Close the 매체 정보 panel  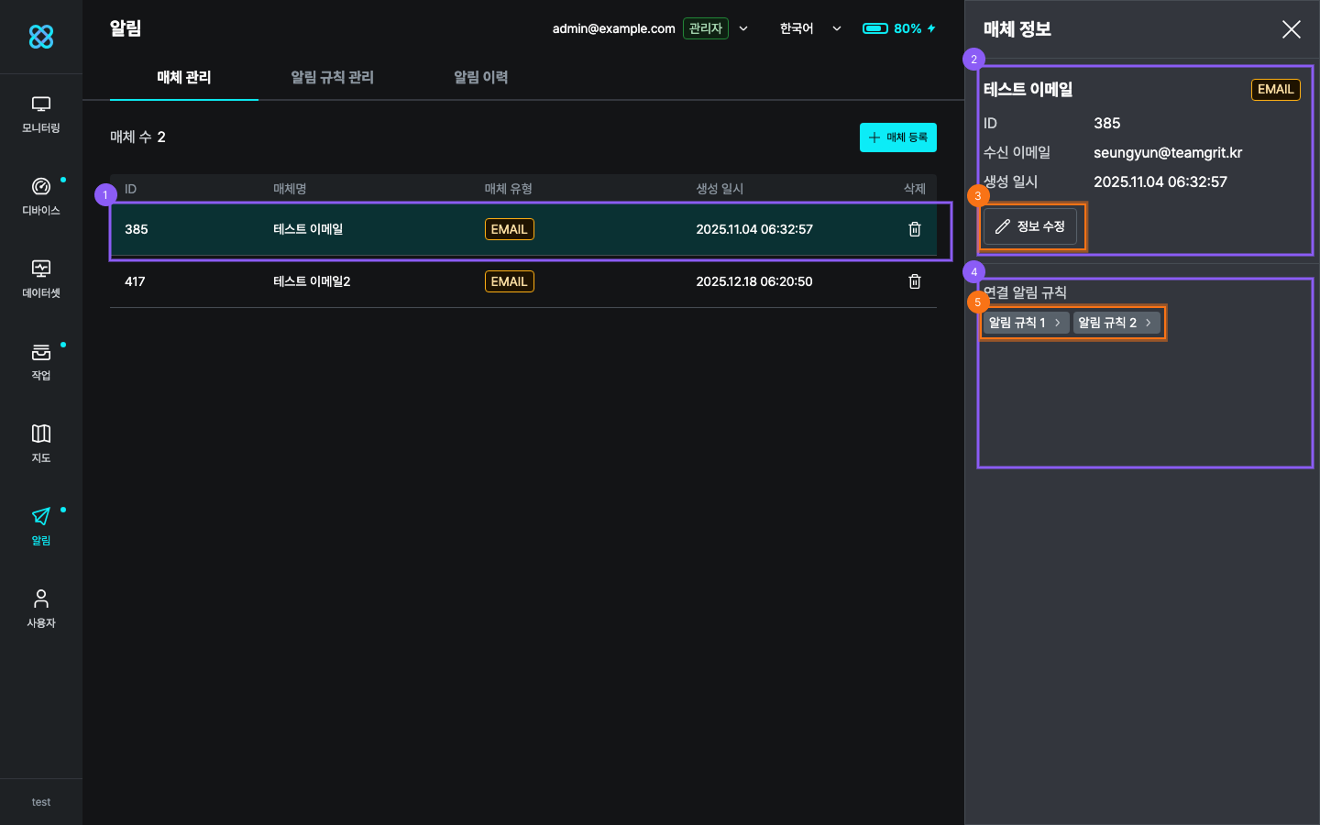click(x=1291, y=29)
